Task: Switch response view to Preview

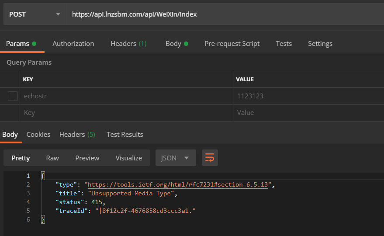Action: pos(87,158)
